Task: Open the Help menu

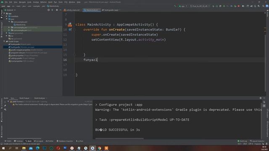Action: [79, 2]
